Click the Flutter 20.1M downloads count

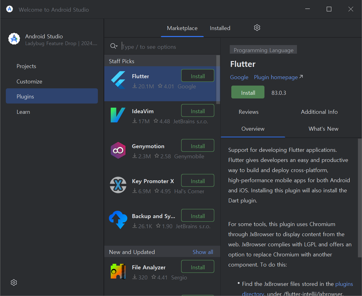click(143, 86)
